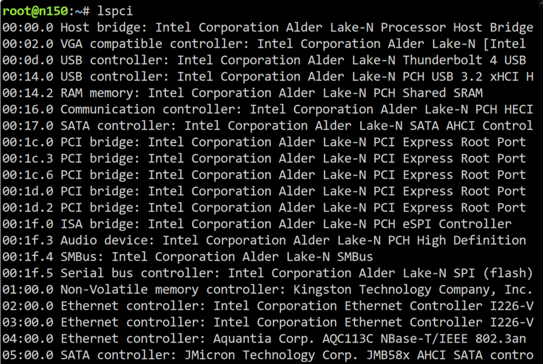Click the lspci command text
Screen dimensions: 543x364
(x=115, y=11)
